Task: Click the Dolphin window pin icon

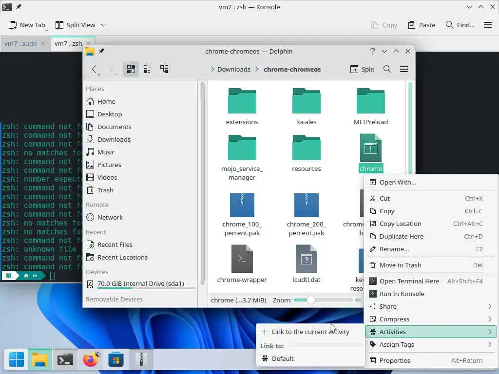Action: [x=101, y=51]
